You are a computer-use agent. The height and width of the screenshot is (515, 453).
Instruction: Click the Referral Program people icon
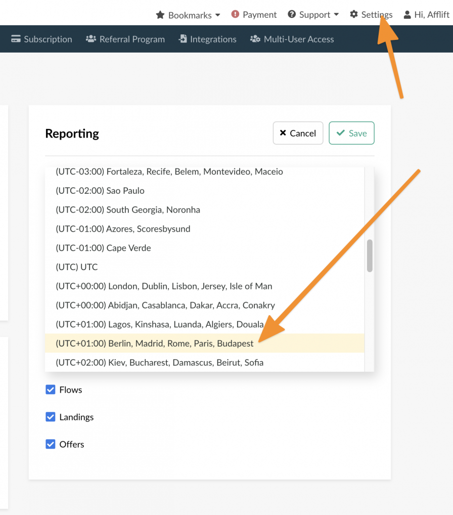pyautogui.click(x=91, y=39)
